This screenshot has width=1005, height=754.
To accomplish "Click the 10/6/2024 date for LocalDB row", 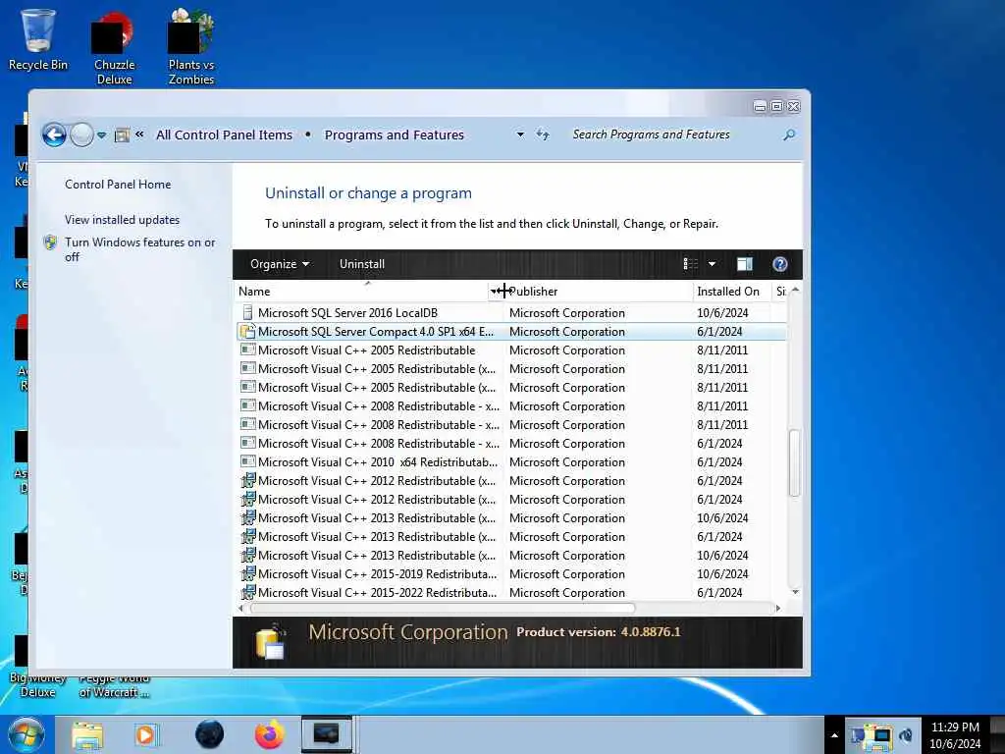I will click(722, 313).
